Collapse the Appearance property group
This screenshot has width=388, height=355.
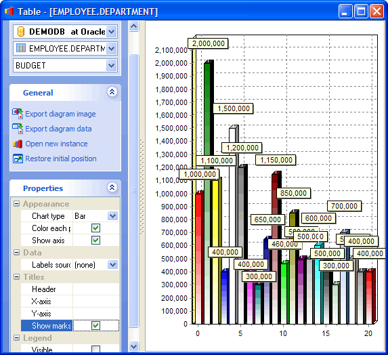click(16, 204)
